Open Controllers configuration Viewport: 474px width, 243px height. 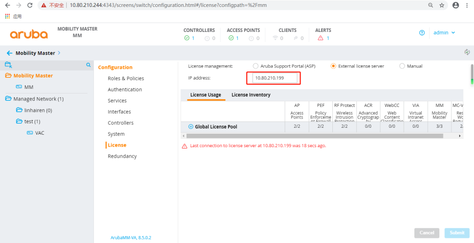click(121, 123)
